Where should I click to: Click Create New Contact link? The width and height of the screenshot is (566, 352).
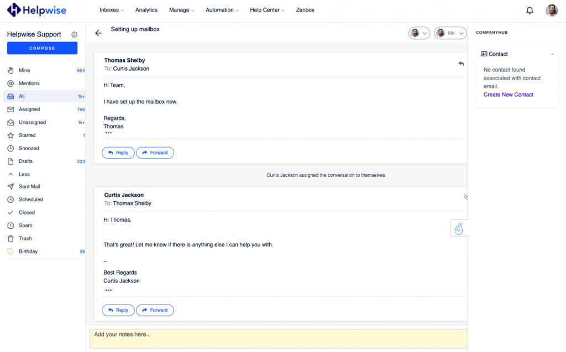click(x=508, y=94)
